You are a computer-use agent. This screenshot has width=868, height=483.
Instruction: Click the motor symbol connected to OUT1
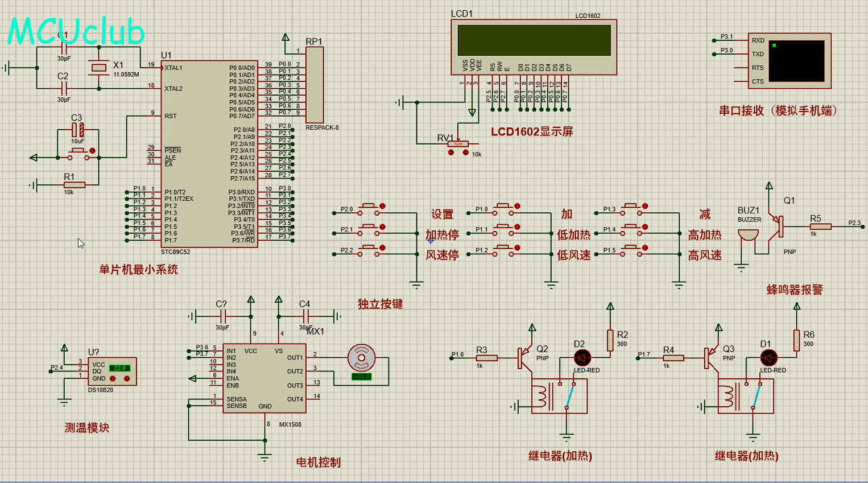[361, 358]
